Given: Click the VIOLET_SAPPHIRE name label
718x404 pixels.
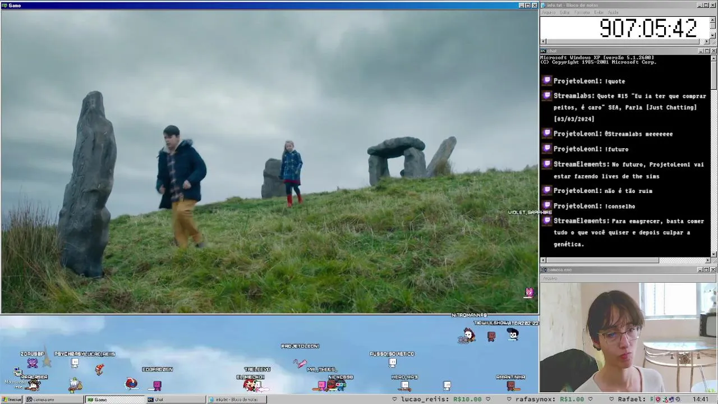Looking at the screenshot, I should click(x=530, y=212).
